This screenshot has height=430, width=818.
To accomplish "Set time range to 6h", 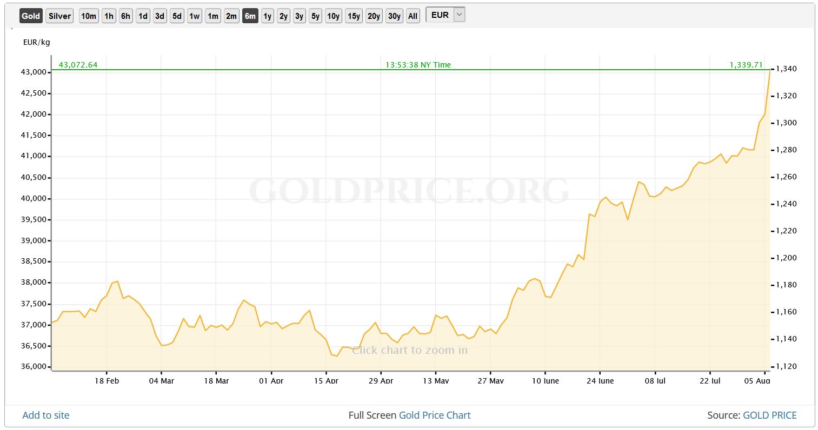I will click(125, 16).
